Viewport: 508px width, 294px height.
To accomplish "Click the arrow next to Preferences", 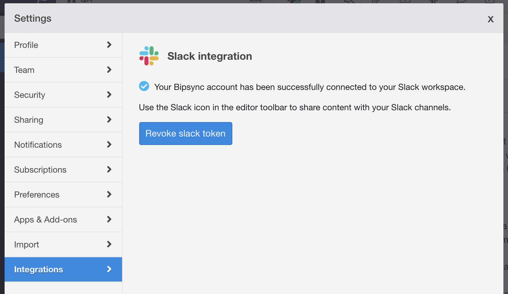I will coord(109,194).
